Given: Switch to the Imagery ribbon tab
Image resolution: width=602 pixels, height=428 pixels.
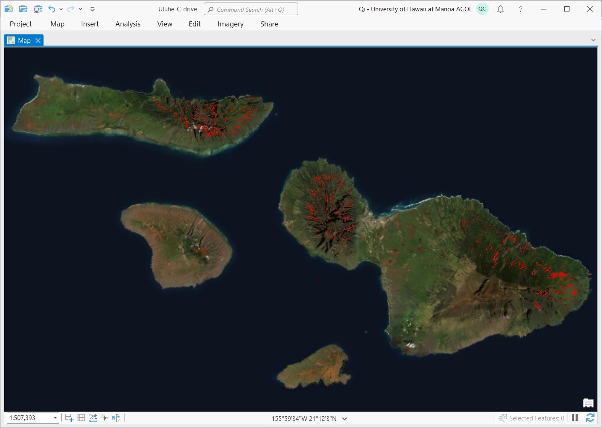Looking at the screenshot, I should click(230, 24).
